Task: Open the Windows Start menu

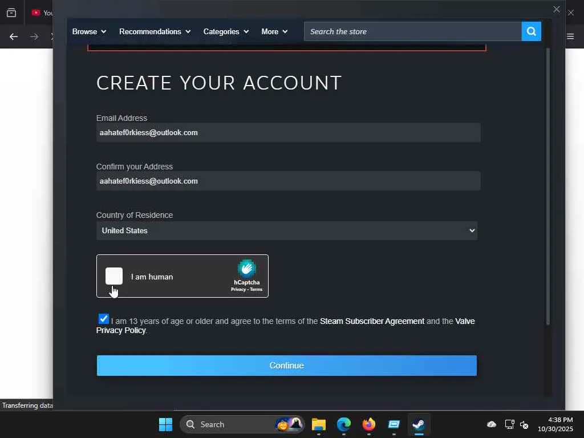Action: (165, 424)
